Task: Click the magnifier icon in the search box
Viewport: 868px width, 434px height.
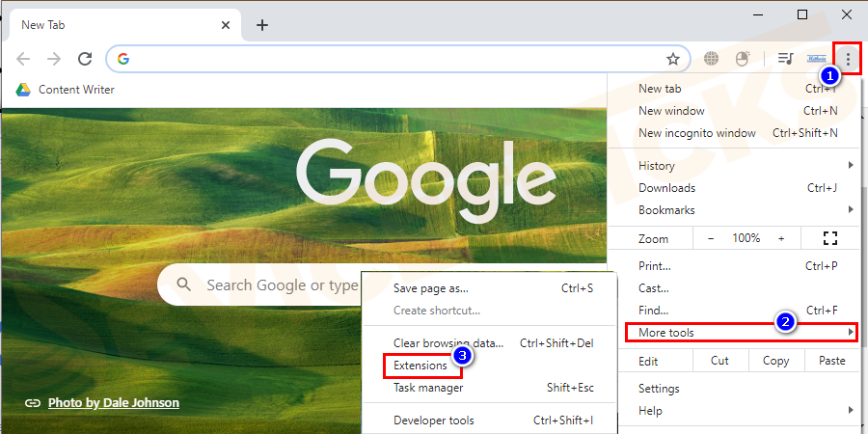Action: pyautogui.click(x=184, y=285)
